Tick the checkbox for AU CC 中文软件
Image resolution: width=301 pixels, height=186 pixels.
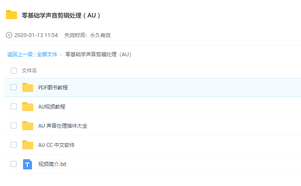click(14, 145)
